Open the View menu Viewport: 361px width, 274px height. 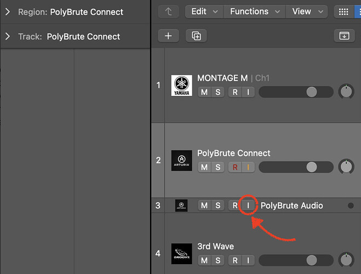coord(307,12)
